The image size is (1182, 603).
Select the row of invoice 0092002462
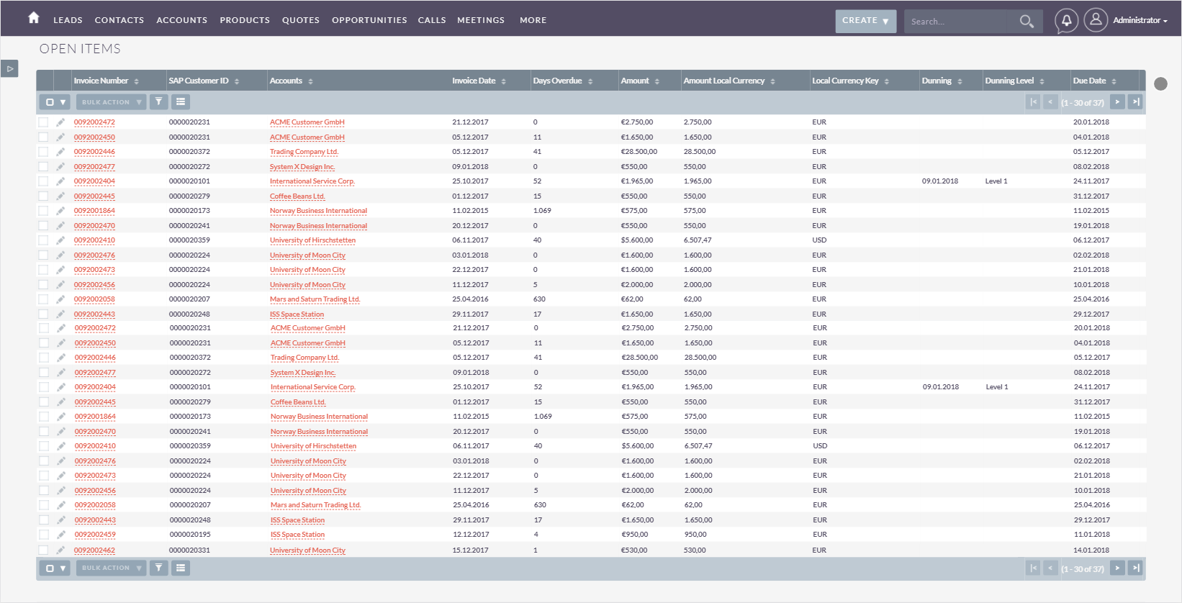(43, 550)
